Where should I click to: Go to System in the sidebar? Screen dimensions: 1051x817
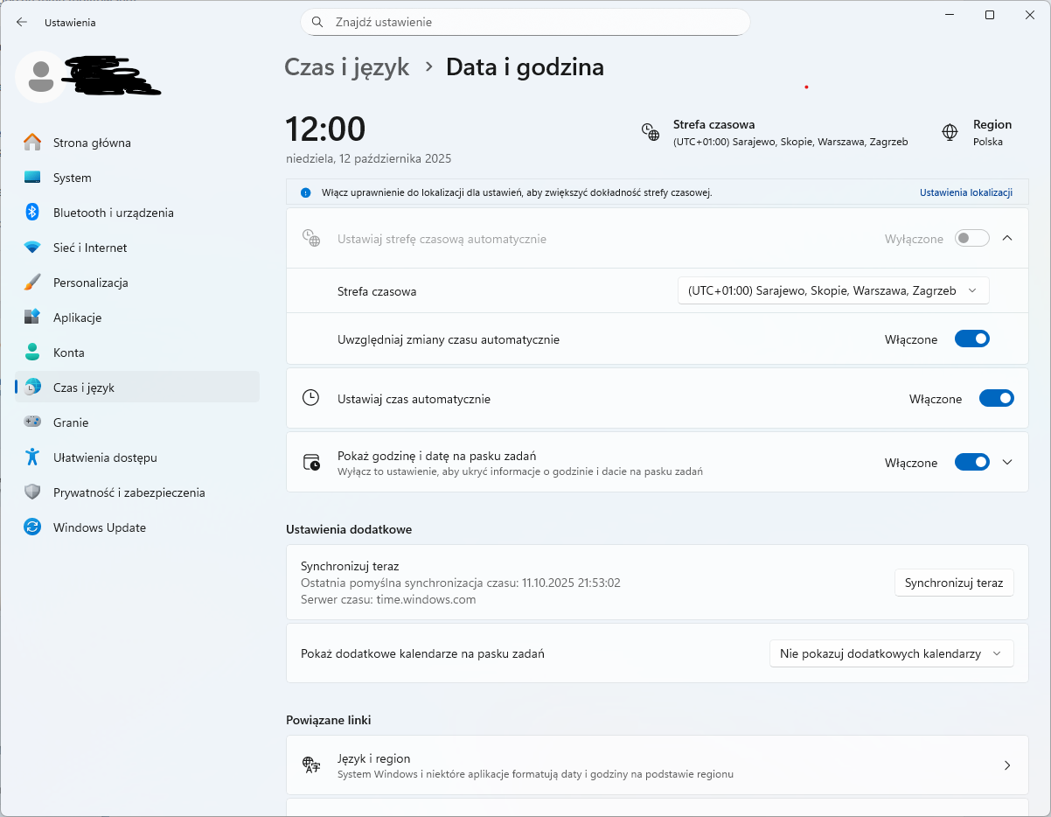click(x=72, y=178)
